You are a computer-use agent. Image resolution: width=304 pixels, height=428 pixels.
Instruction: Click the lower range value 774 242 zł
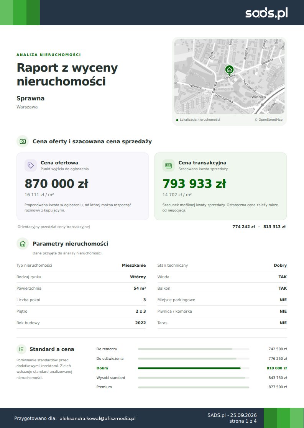point(244,226)
